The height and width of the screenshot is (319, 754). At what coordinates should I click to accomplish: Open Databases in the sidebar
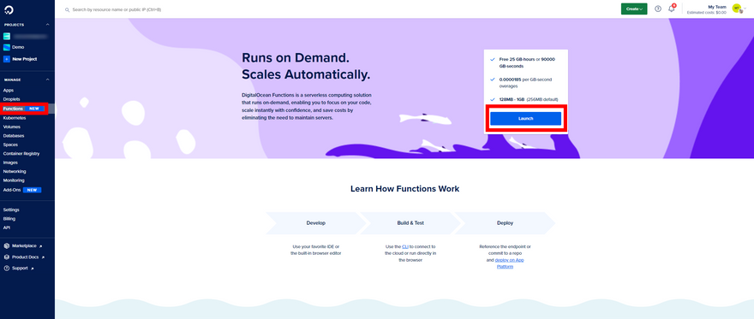(14, 136)
